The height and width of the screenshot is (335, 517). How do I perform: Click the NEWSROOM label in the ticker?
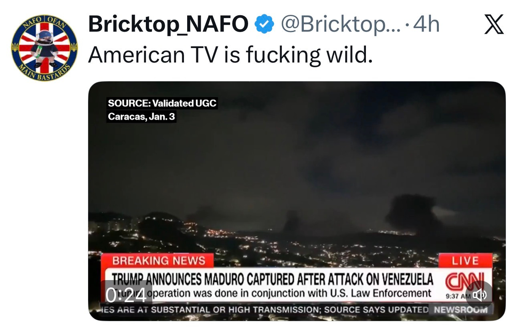pyautogui.click(x=460, y=310)
